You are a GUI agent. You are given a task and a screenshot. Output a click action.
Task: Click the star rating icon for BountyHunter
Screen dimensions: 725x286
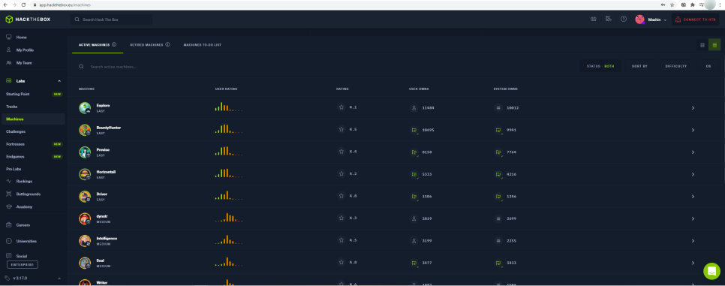[x=341, y=130]
